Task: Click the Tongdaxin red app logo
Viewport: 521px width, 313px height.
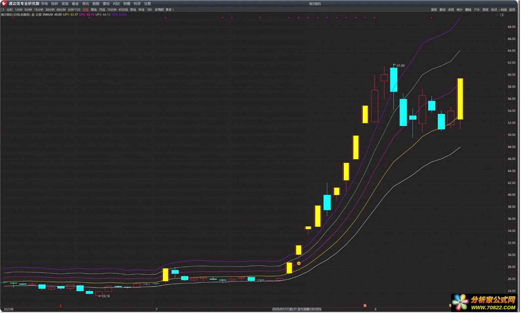Action: pos(4,3)
